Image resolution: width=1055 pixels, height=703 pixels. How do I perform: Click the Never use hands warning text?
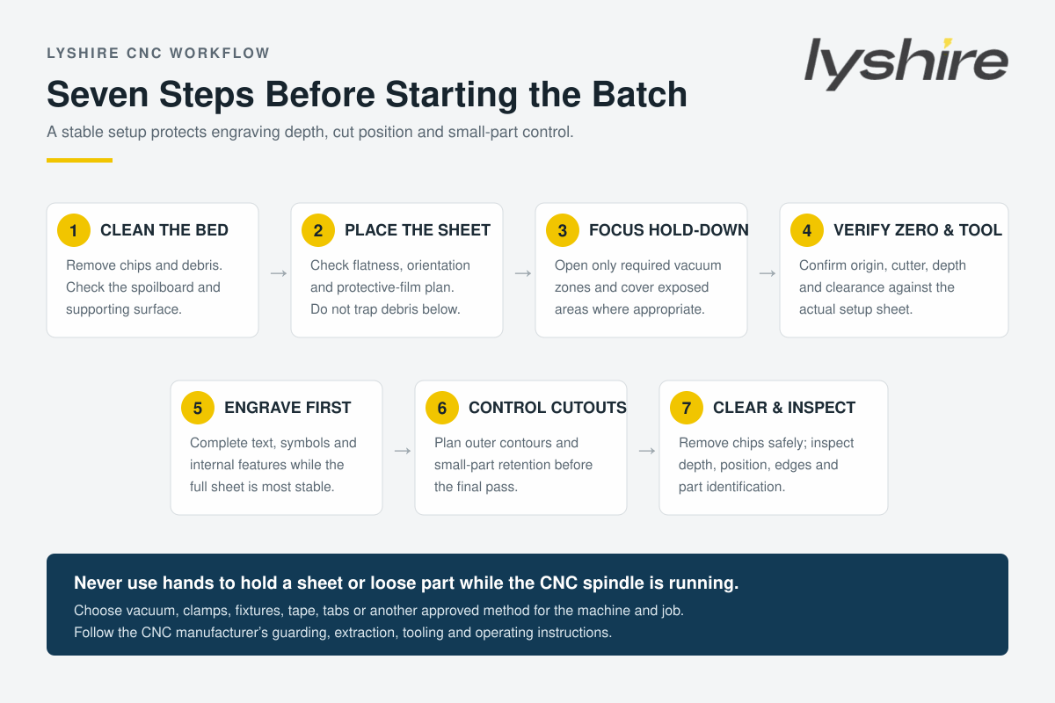406,583
